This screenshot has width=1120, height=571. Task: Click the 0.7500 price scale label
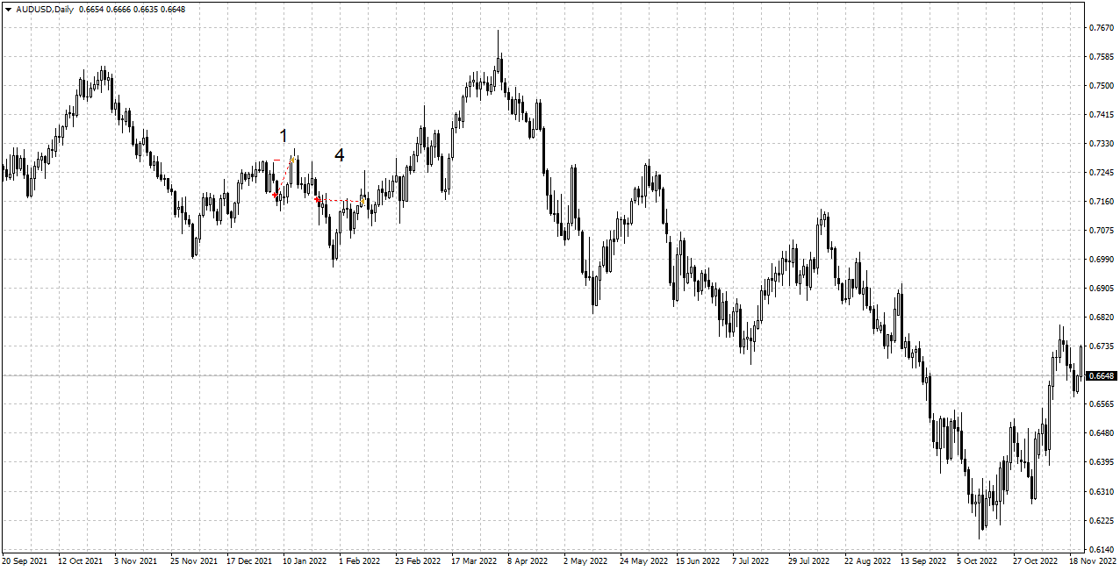coord(1102,86)
